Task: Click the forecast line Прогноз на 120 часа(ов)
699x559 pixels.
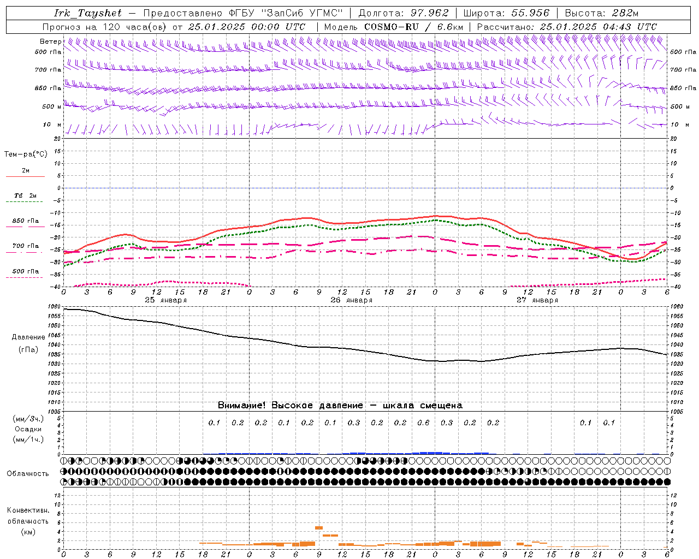Action: click(x=105, y=27)
